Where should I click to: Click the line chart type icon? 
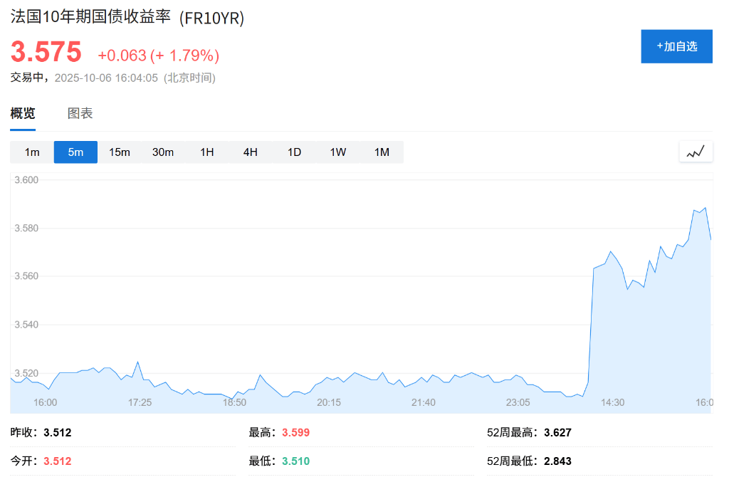tap(696, 152)
